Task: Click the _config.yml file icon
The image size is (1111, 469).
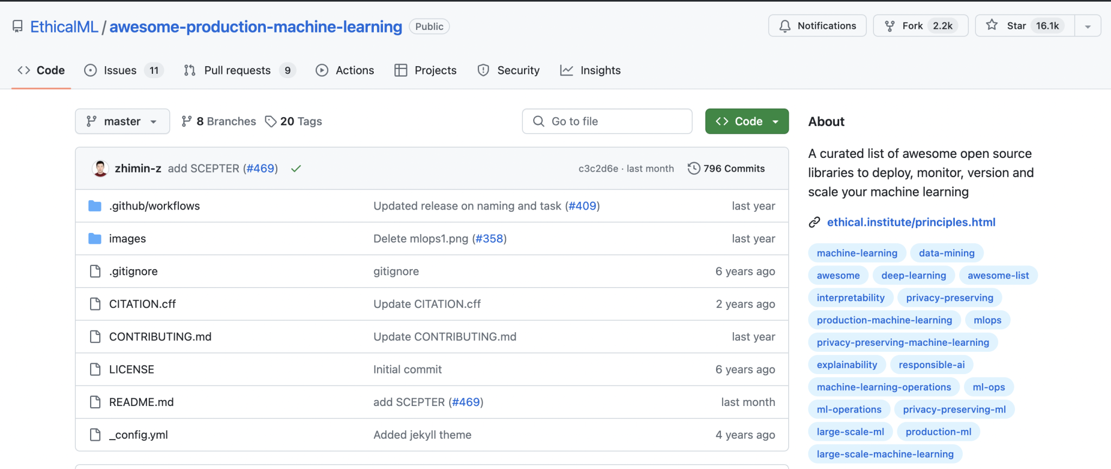Action: [95, 434]
